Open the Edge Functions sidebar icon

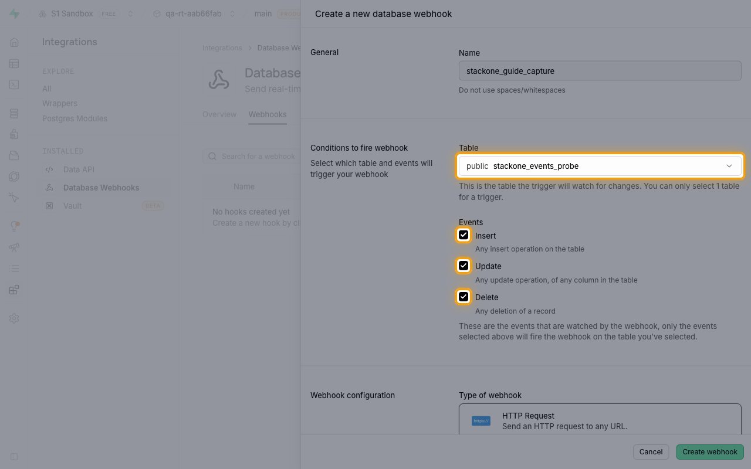[14, 176]
